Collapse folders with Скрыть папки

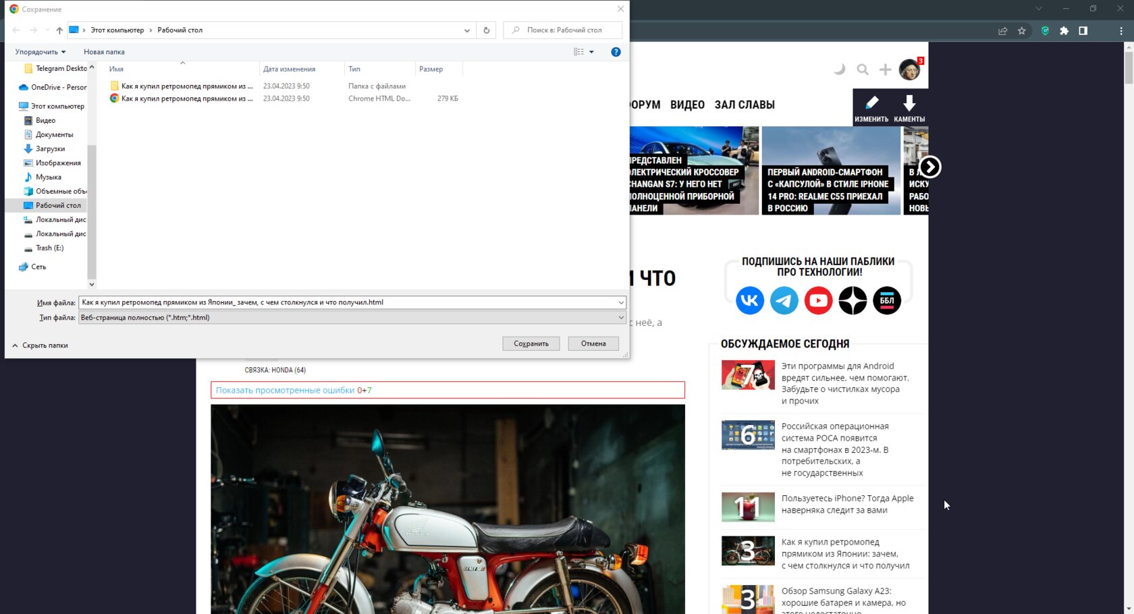(x=40, y=345)
